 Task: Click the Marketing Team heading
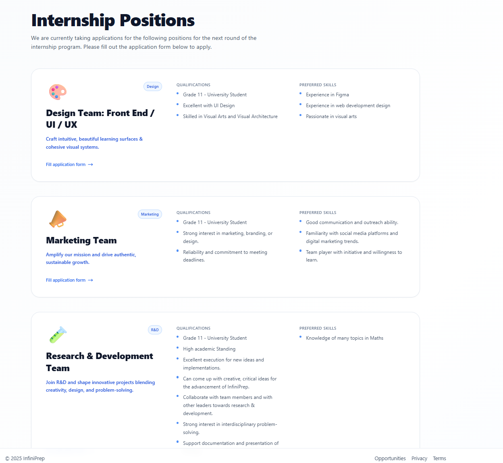point(81,241)
